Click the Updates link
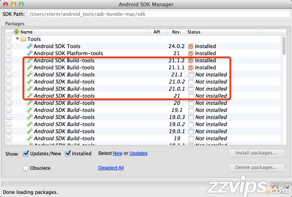 coord(138,153)
